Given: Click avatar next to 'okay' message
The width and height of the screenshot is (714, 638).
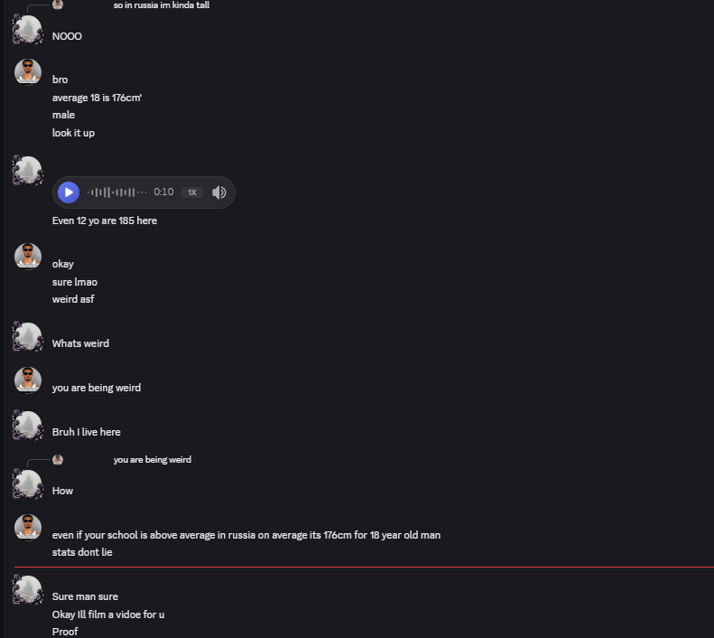Looking at the screenshot, I should 28,256.
